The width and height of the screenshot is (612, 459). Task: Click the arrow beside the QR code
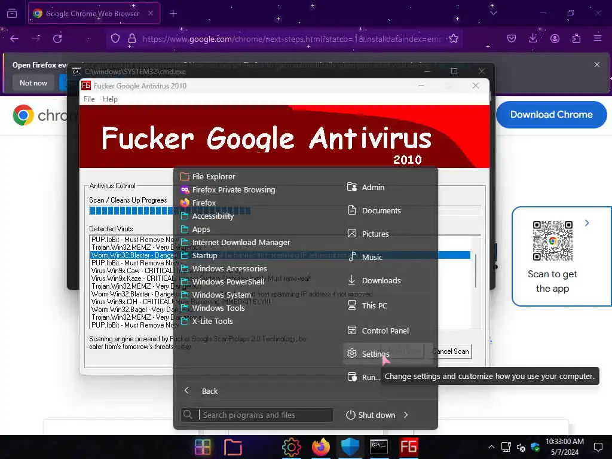pos(587,223)
